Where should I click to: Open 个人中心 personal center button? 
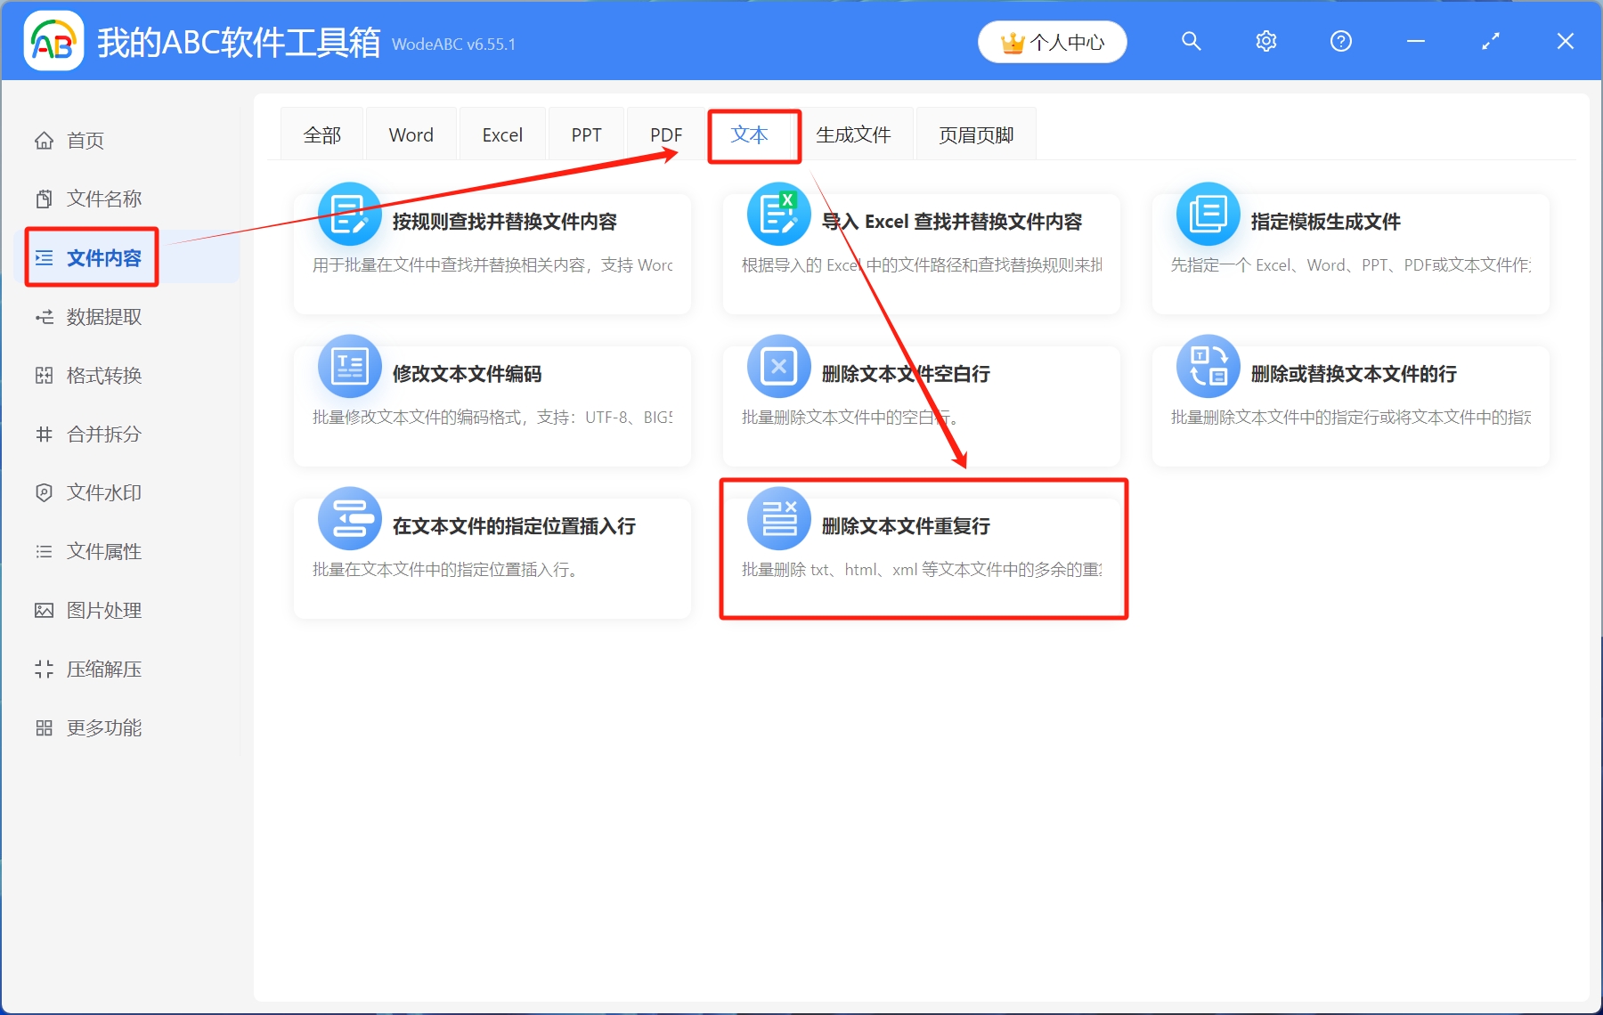1053,42
